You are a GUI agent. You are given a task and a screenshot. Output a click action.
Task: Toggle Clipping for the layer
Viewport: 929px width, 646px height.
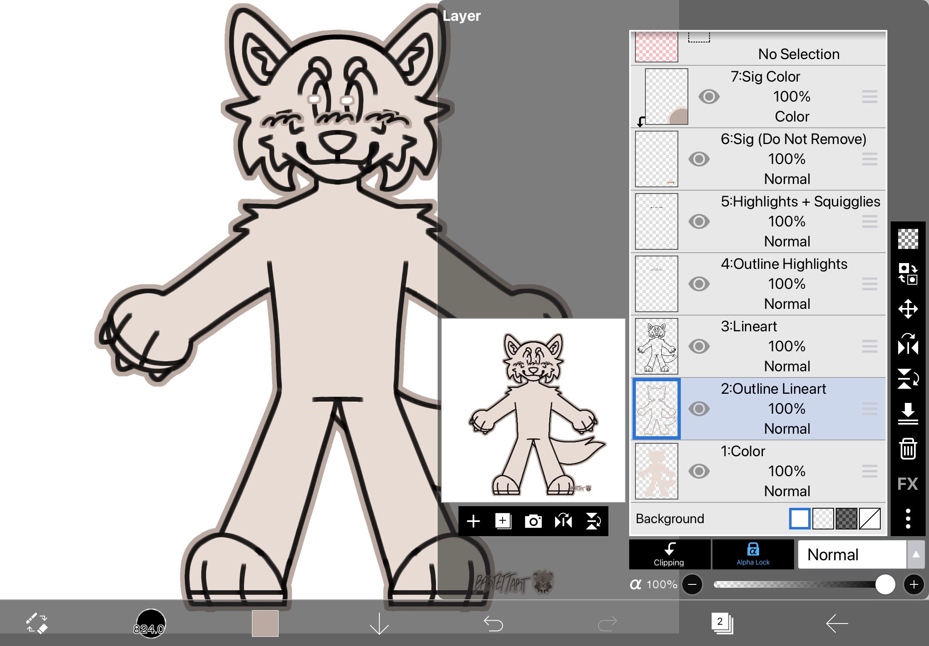tap(670, 554)
